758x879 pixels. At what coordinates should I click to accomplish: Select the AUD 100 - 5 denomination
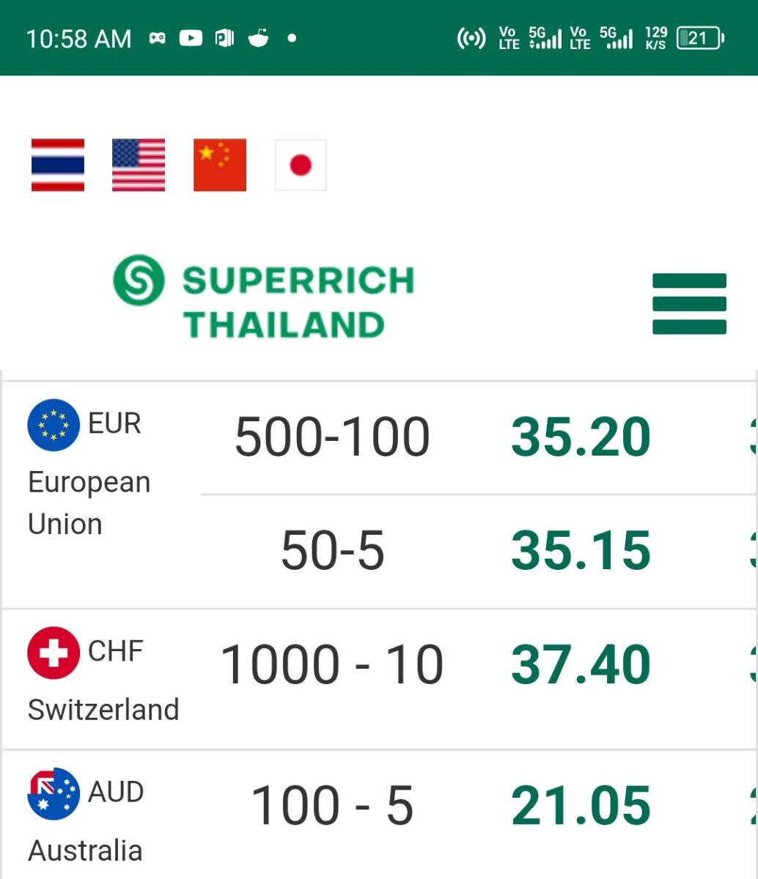pos(333,806)
